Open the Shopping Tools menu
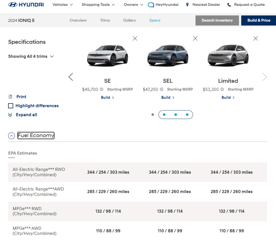Viewport: 276px width, 241px height. (98, 5)
